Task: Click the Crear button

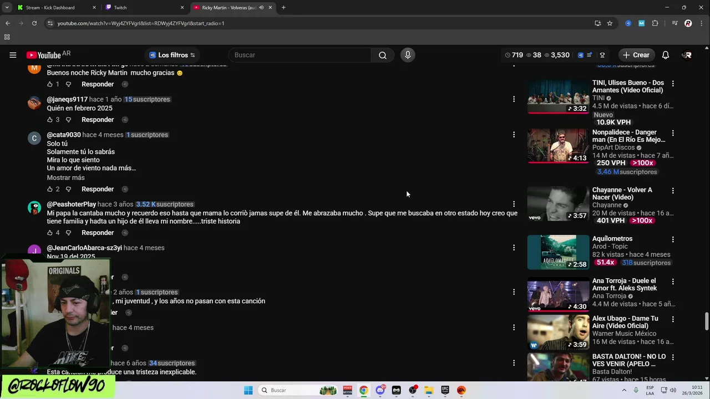Action: (636, 55)
